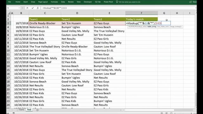
Task: Add a new sheet with plus icon
Action: point(37,110)
